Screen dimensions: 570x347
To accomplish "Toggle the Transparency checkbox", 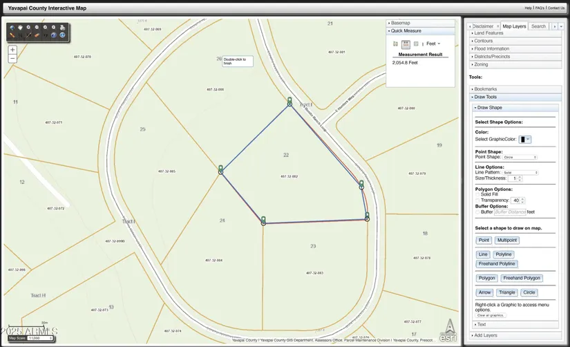I will 478,200.
